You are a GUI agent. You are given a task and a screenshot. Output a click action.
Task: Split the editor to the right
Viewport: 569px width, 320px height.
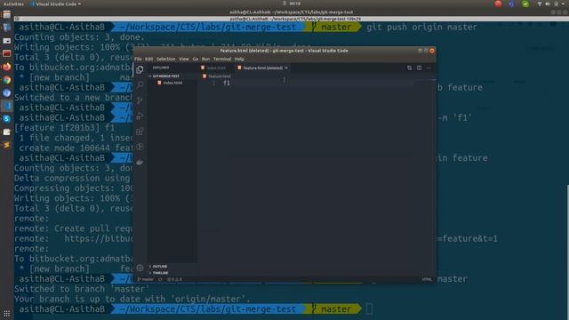pos(419,68)
